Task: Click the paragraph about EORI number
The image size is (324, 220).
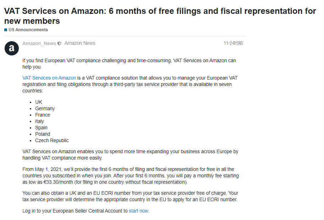Action: coord(130,196)
